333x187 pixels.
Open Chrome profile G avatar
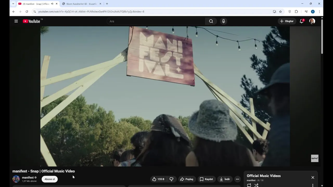(313, 11)
